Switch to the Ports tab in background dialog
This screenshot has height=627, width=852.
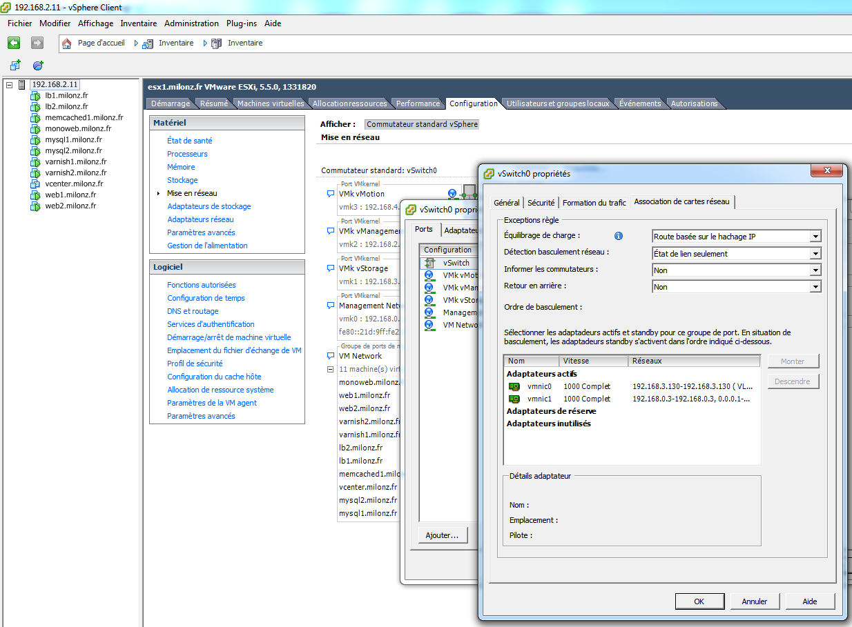click(x=425, y=230)
